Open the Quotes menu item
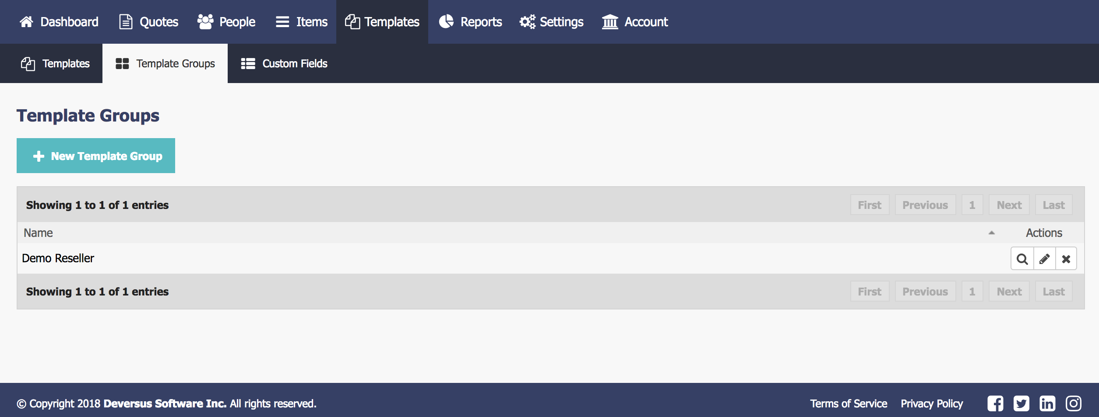The image size is (1099, 417). (149, 22)
